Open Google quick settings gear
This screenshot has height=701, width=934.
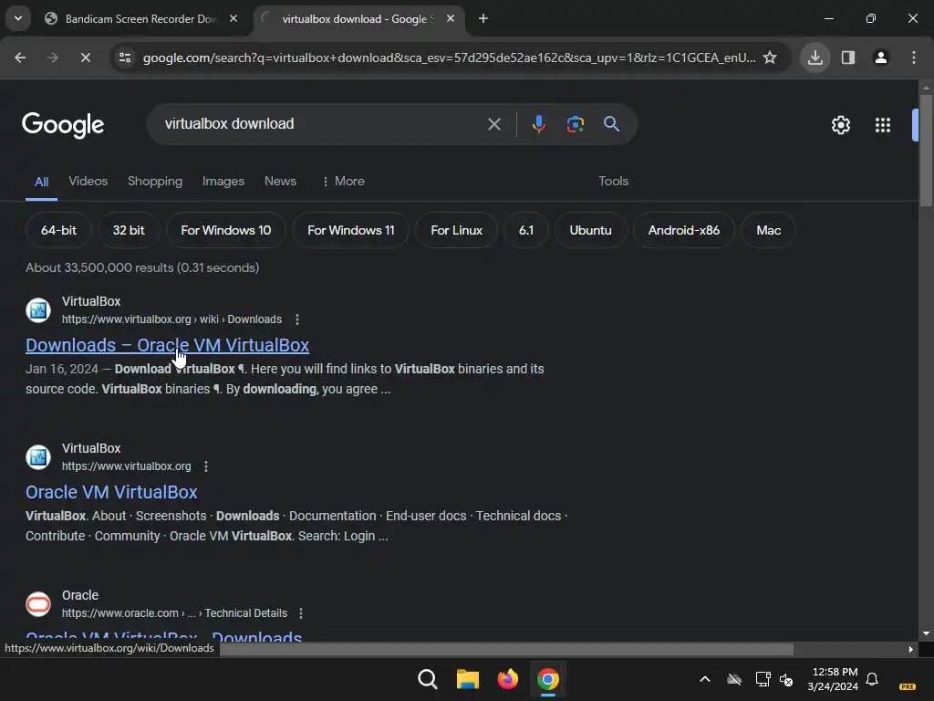tap(840, 124)
